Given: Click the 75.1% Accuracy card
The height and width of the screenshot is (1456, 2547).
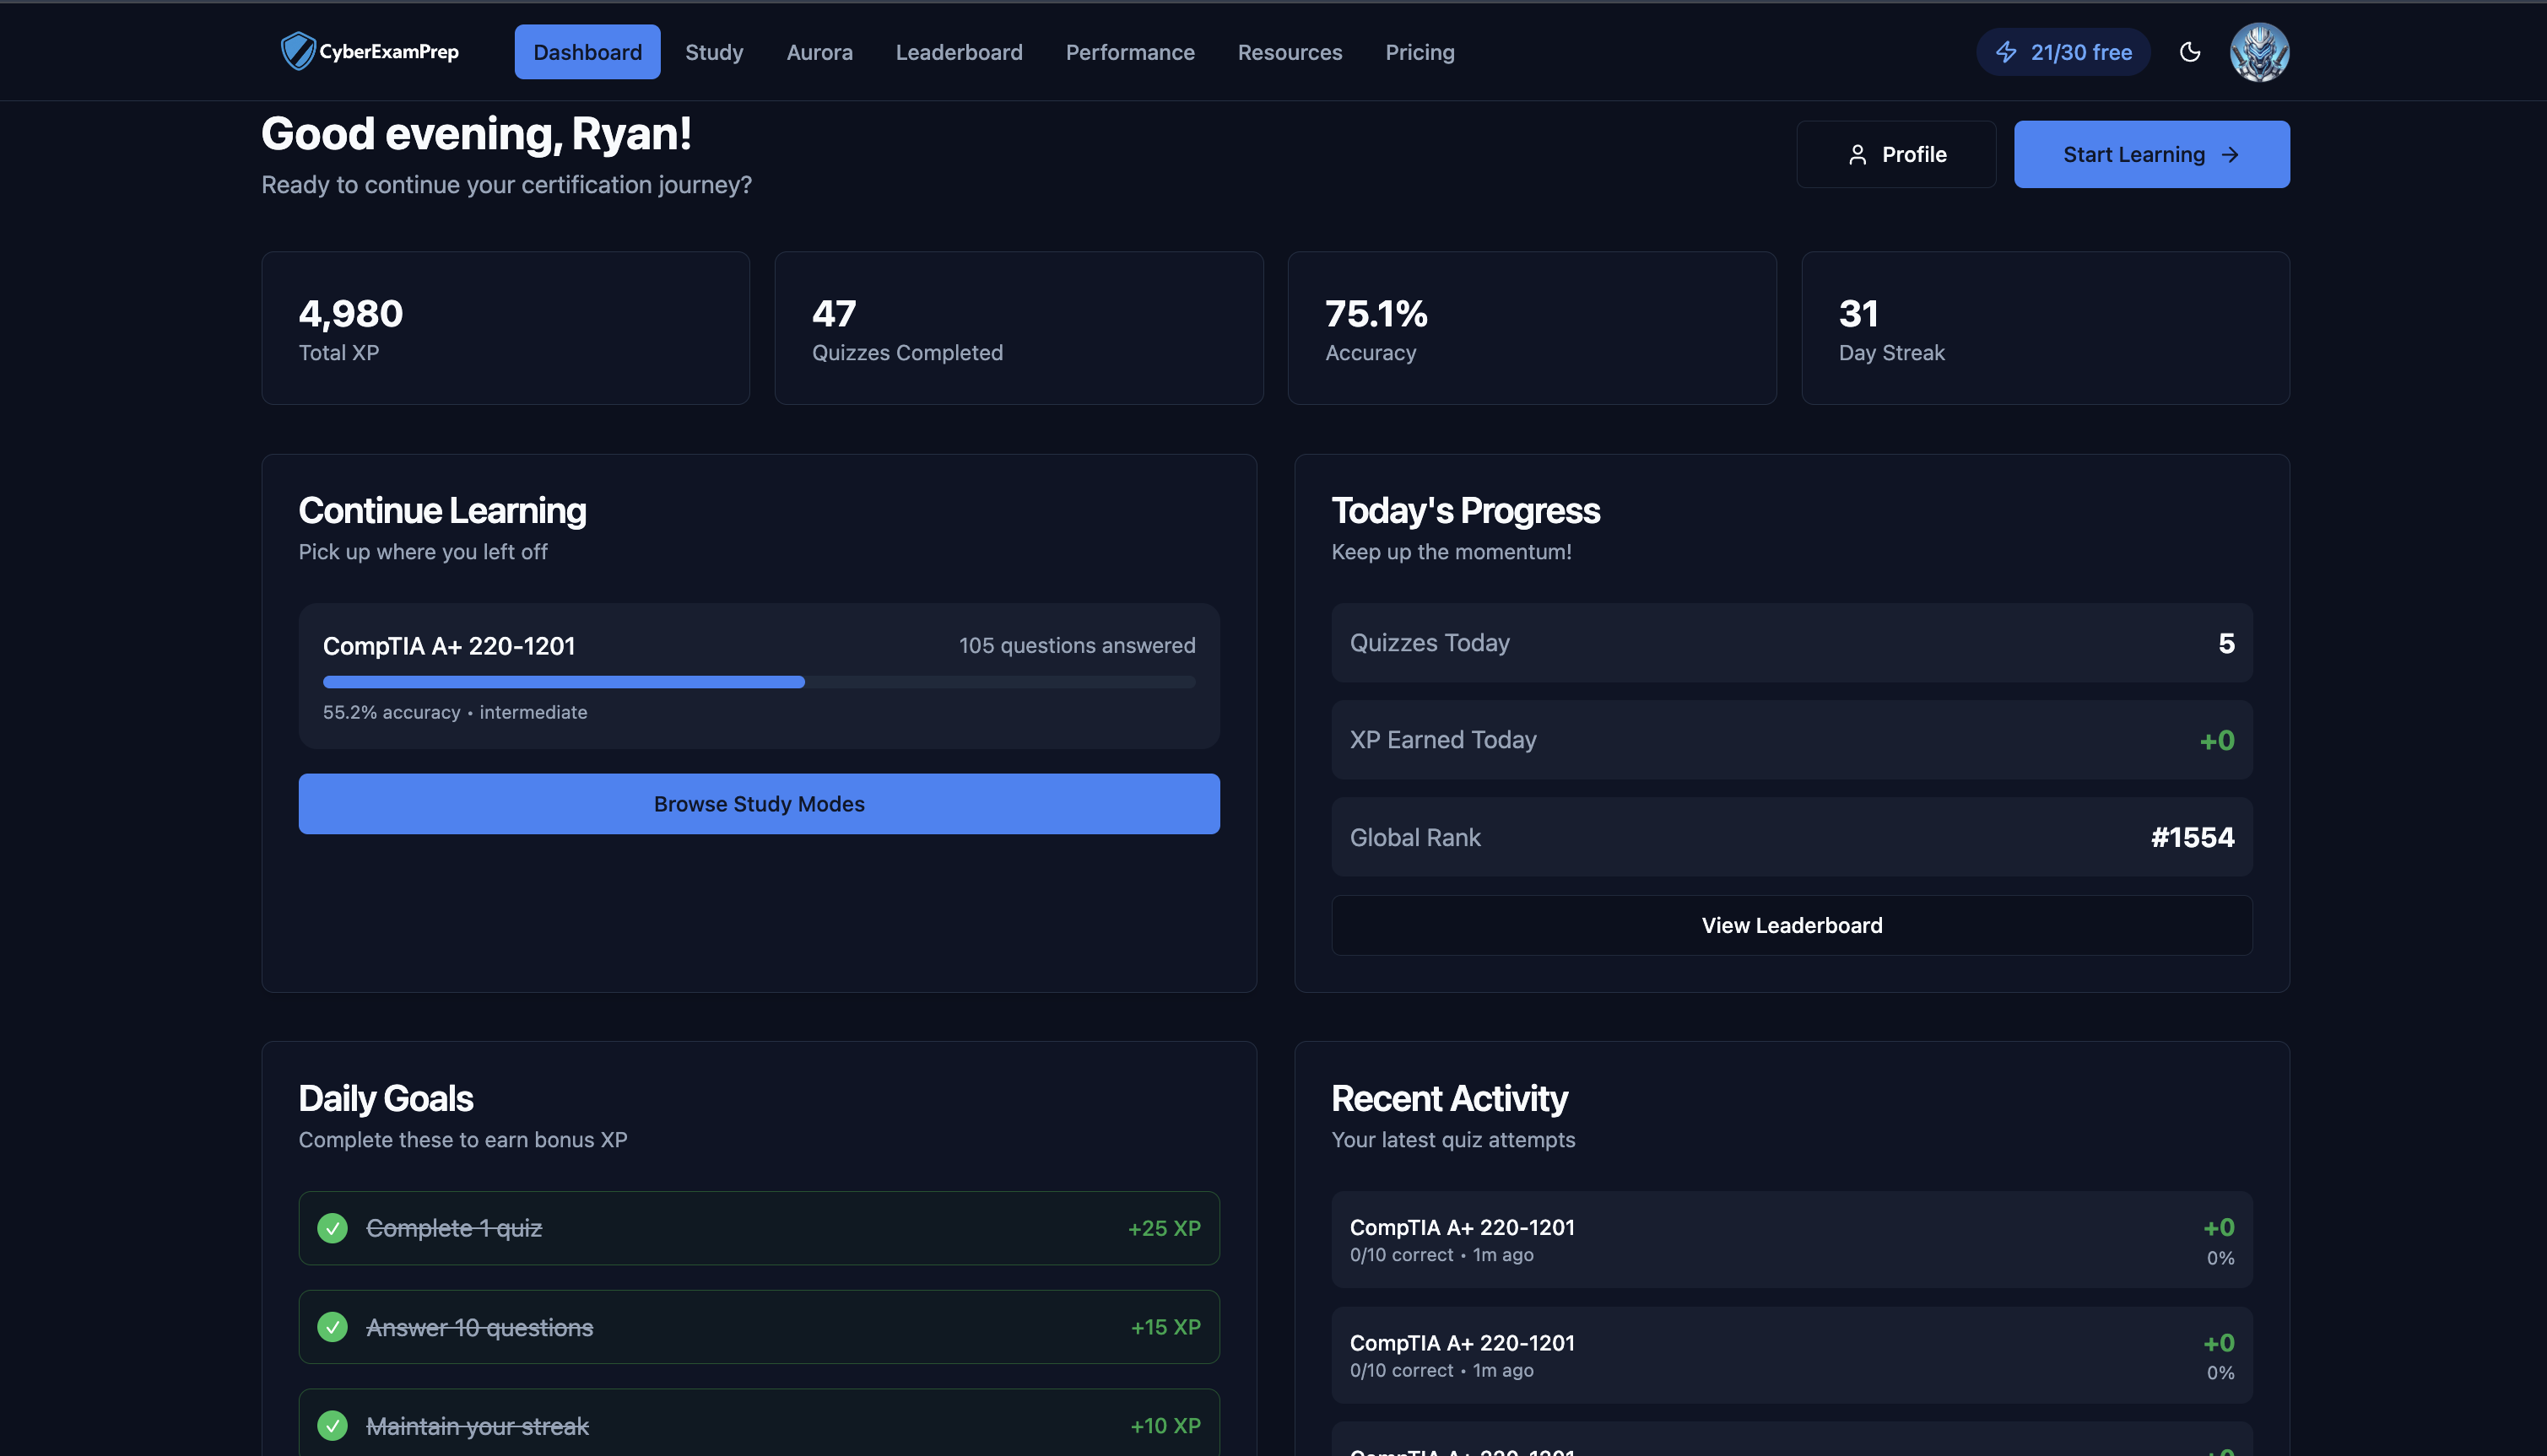Looking at the screenshot, I should point(1532,328).
